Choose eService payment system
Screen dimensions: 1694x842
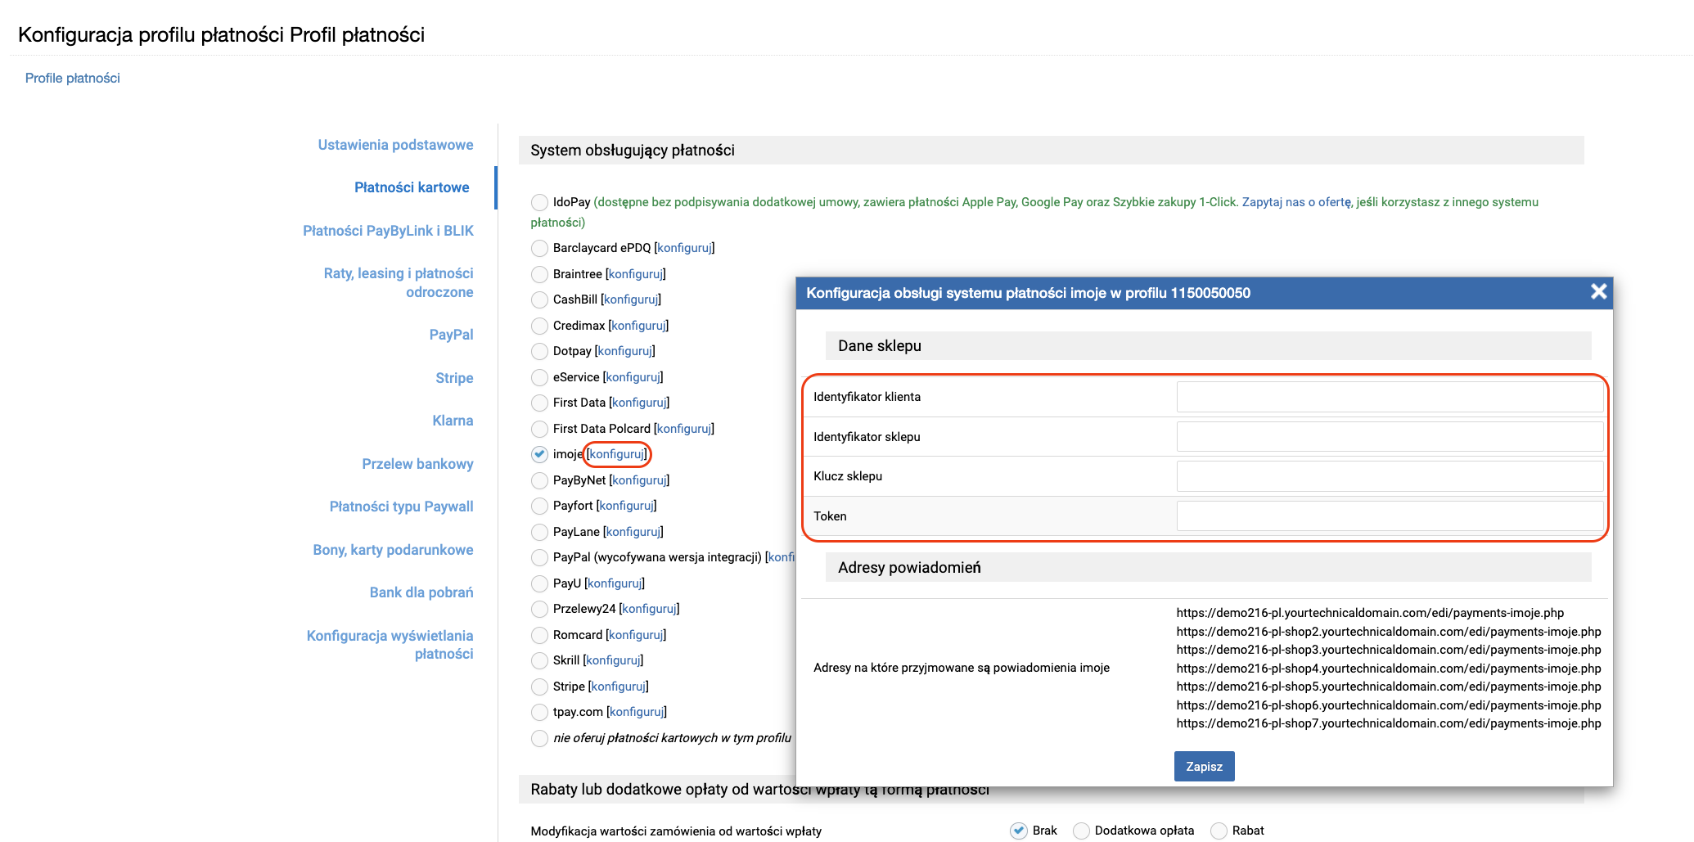539,377
